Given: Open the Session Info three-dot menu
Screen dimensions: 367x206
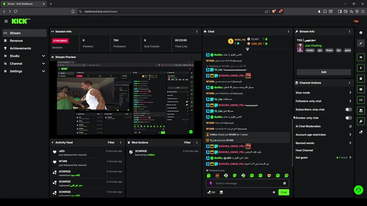Looking at the screenshot, I should click(x=197, y=31).
